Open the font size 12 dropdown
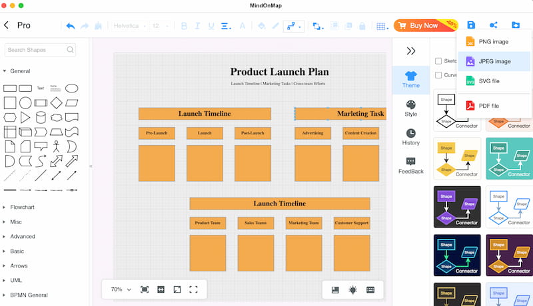 click(x=161, y=26)
